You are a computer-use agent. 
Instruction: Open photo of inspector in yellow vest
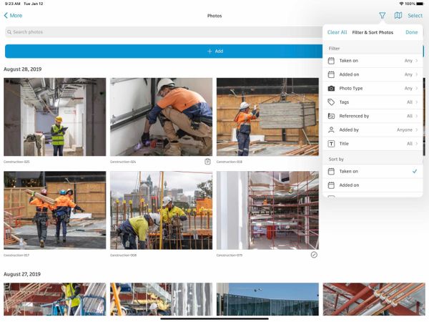point(55,117)
